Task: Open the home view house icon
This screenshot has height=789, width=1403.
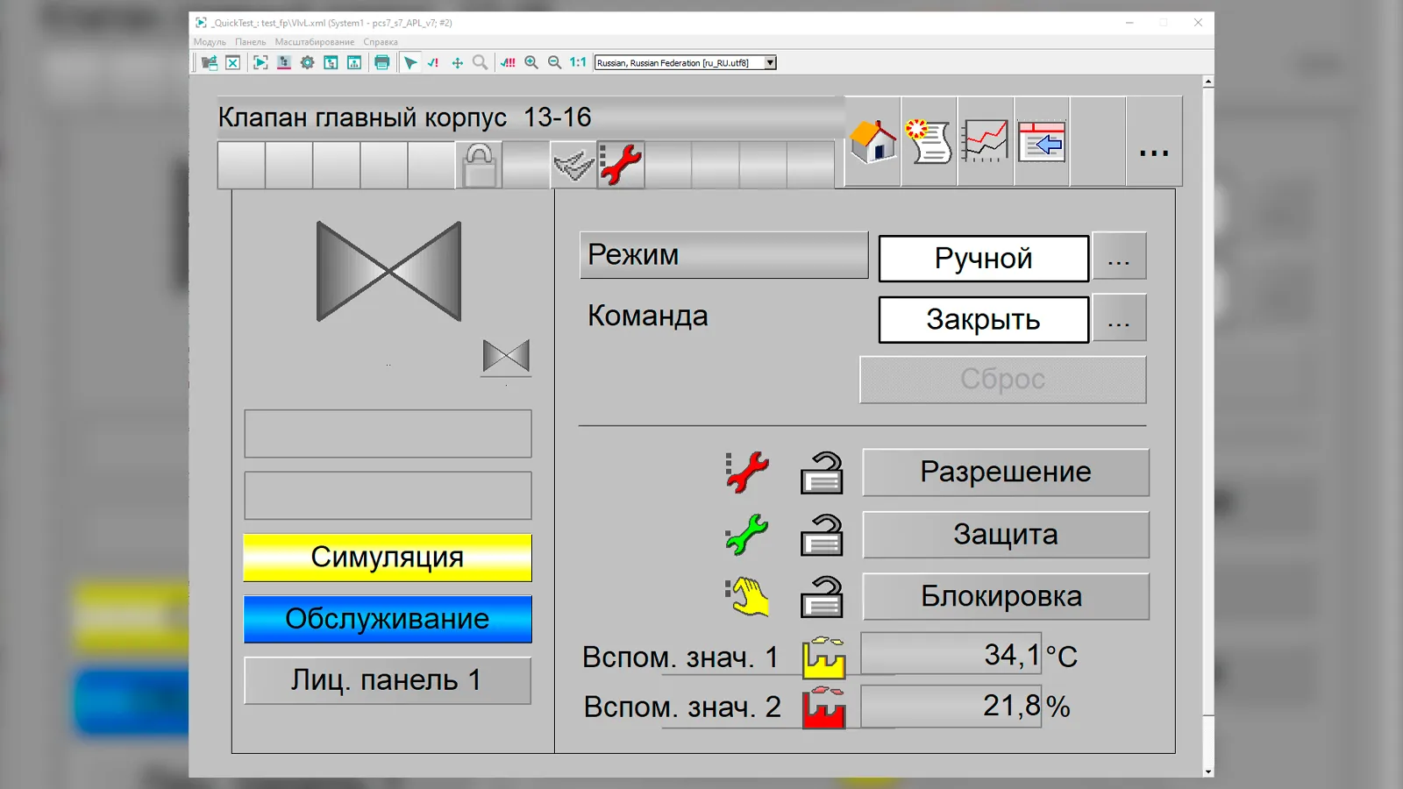Action: [x=872, y=141]
